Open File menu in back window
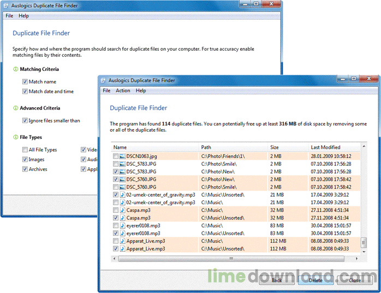The height and width of the screenshot is (293, 381). click(9, 16)
